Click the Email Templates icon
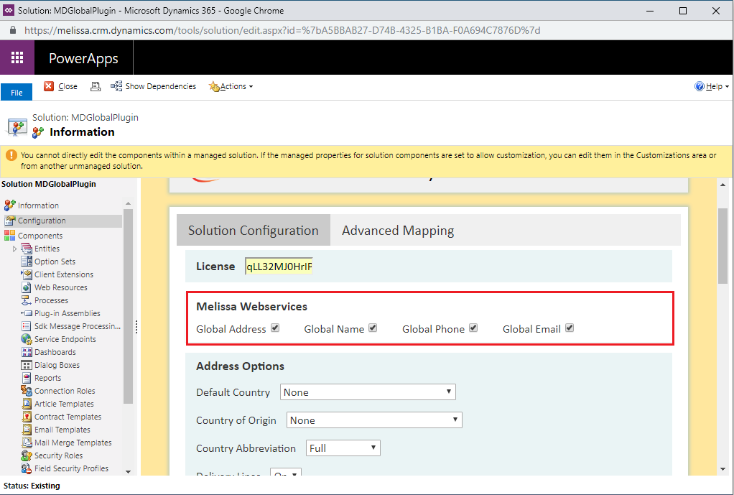This screenshot has height=495, width=734. click(x=27, y=430)
